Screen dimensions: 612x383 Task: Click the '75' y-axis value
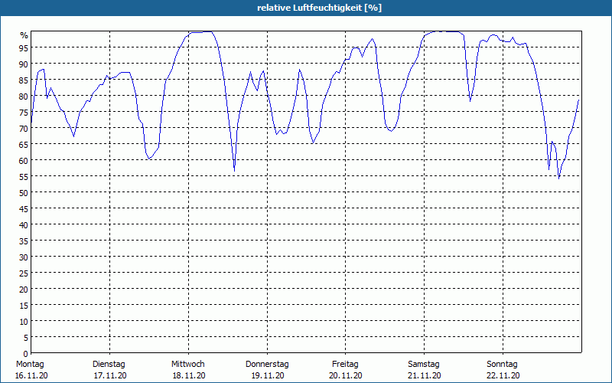24,113
